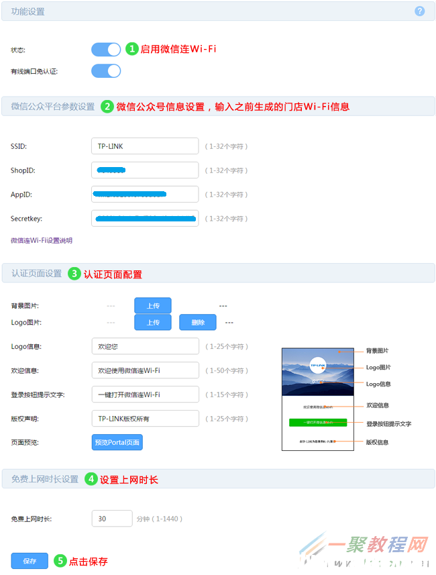Click the Logo信息 text field

[145, 346]
